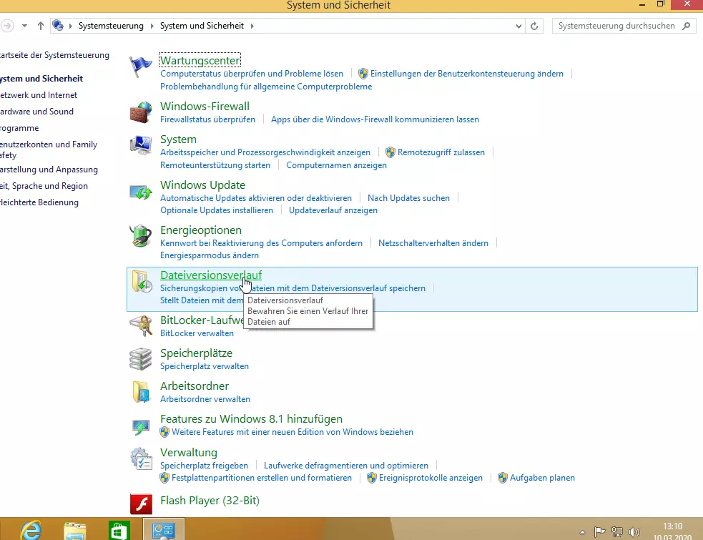Click Festplattenpartitionen erstellen und formatieren
This screenshot has width=703, height=540.
[x=261, y=478]
